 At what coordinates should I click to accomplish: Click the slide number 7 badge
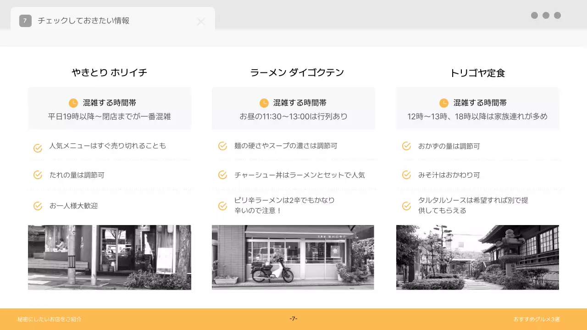(x=24, y=21)
